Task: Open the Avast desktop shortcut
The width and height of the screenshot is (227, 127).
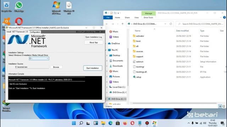Action: (6, 21)
